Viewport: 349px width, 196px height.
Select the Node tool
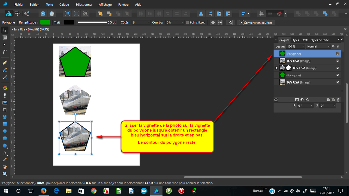click(5, 44)
